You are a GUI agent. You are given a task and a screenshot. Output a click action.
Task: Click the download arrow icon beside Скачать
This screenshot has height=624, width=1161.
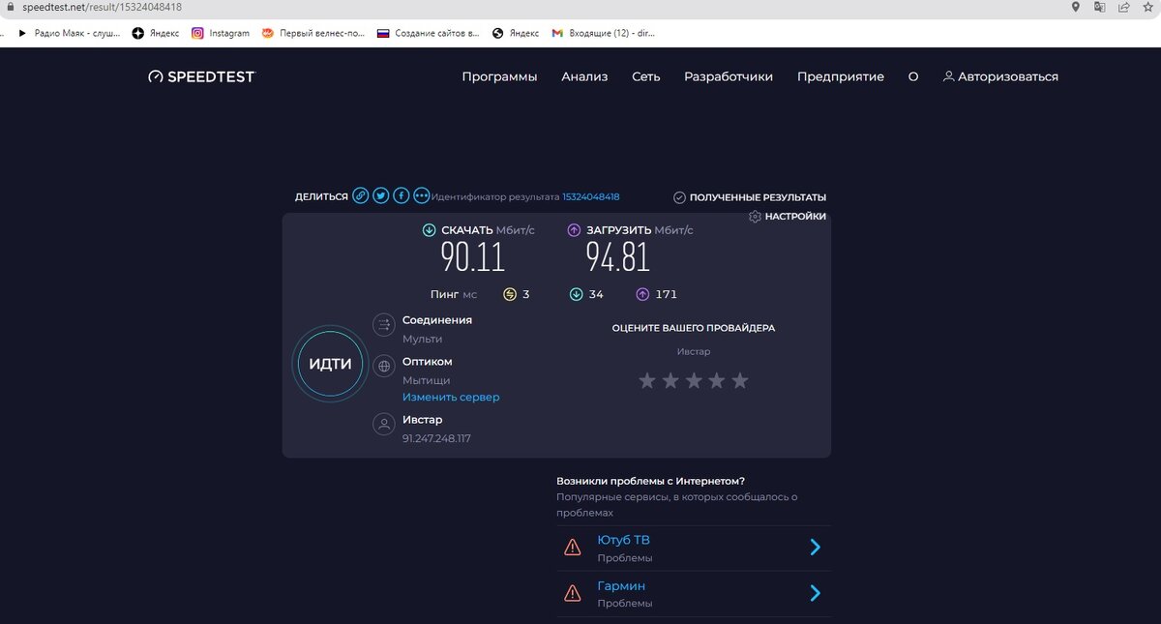tap(430, 230)
